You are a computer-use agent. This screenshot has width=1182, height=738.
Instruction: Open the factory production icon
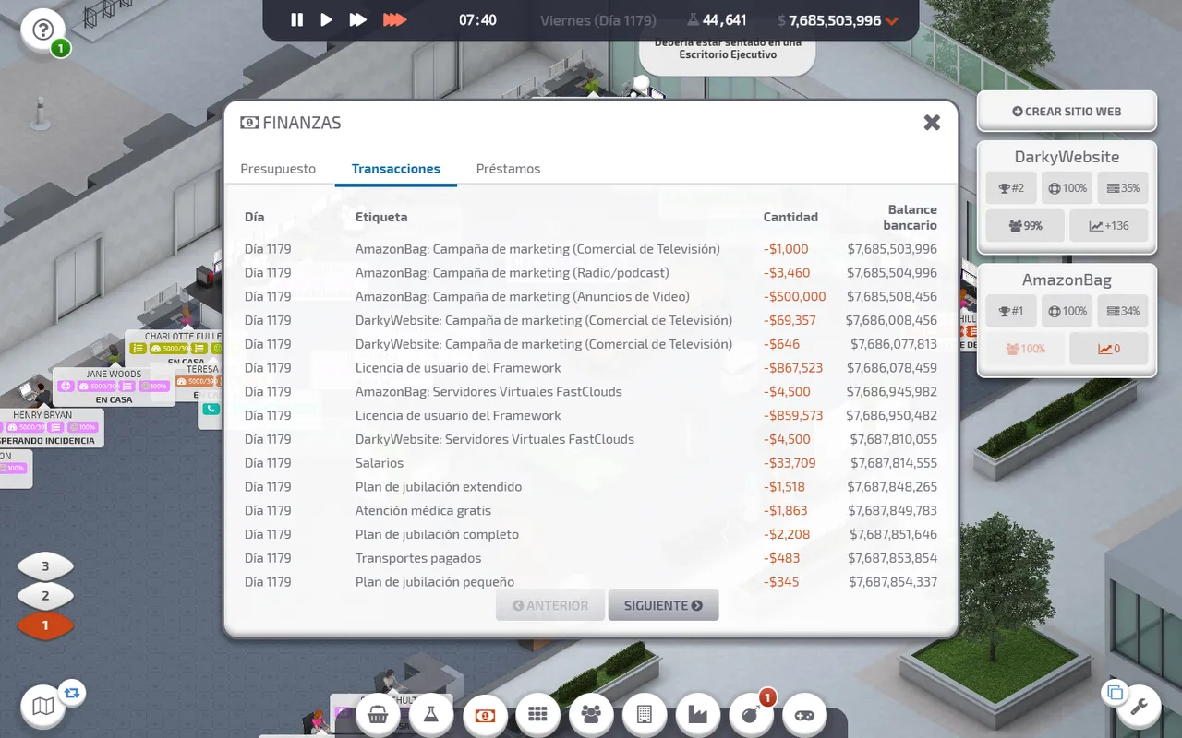point(698,714)
